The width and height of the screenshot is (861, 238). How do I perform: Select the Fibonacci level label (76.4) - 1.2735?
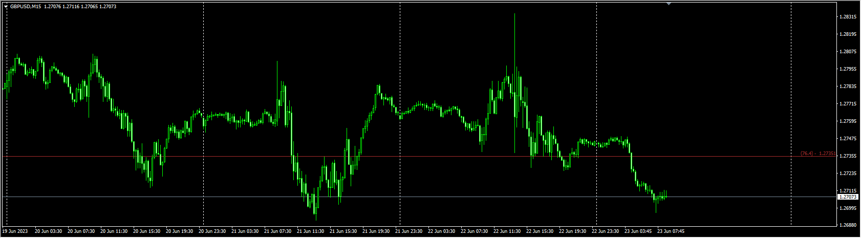coord(818,154)
